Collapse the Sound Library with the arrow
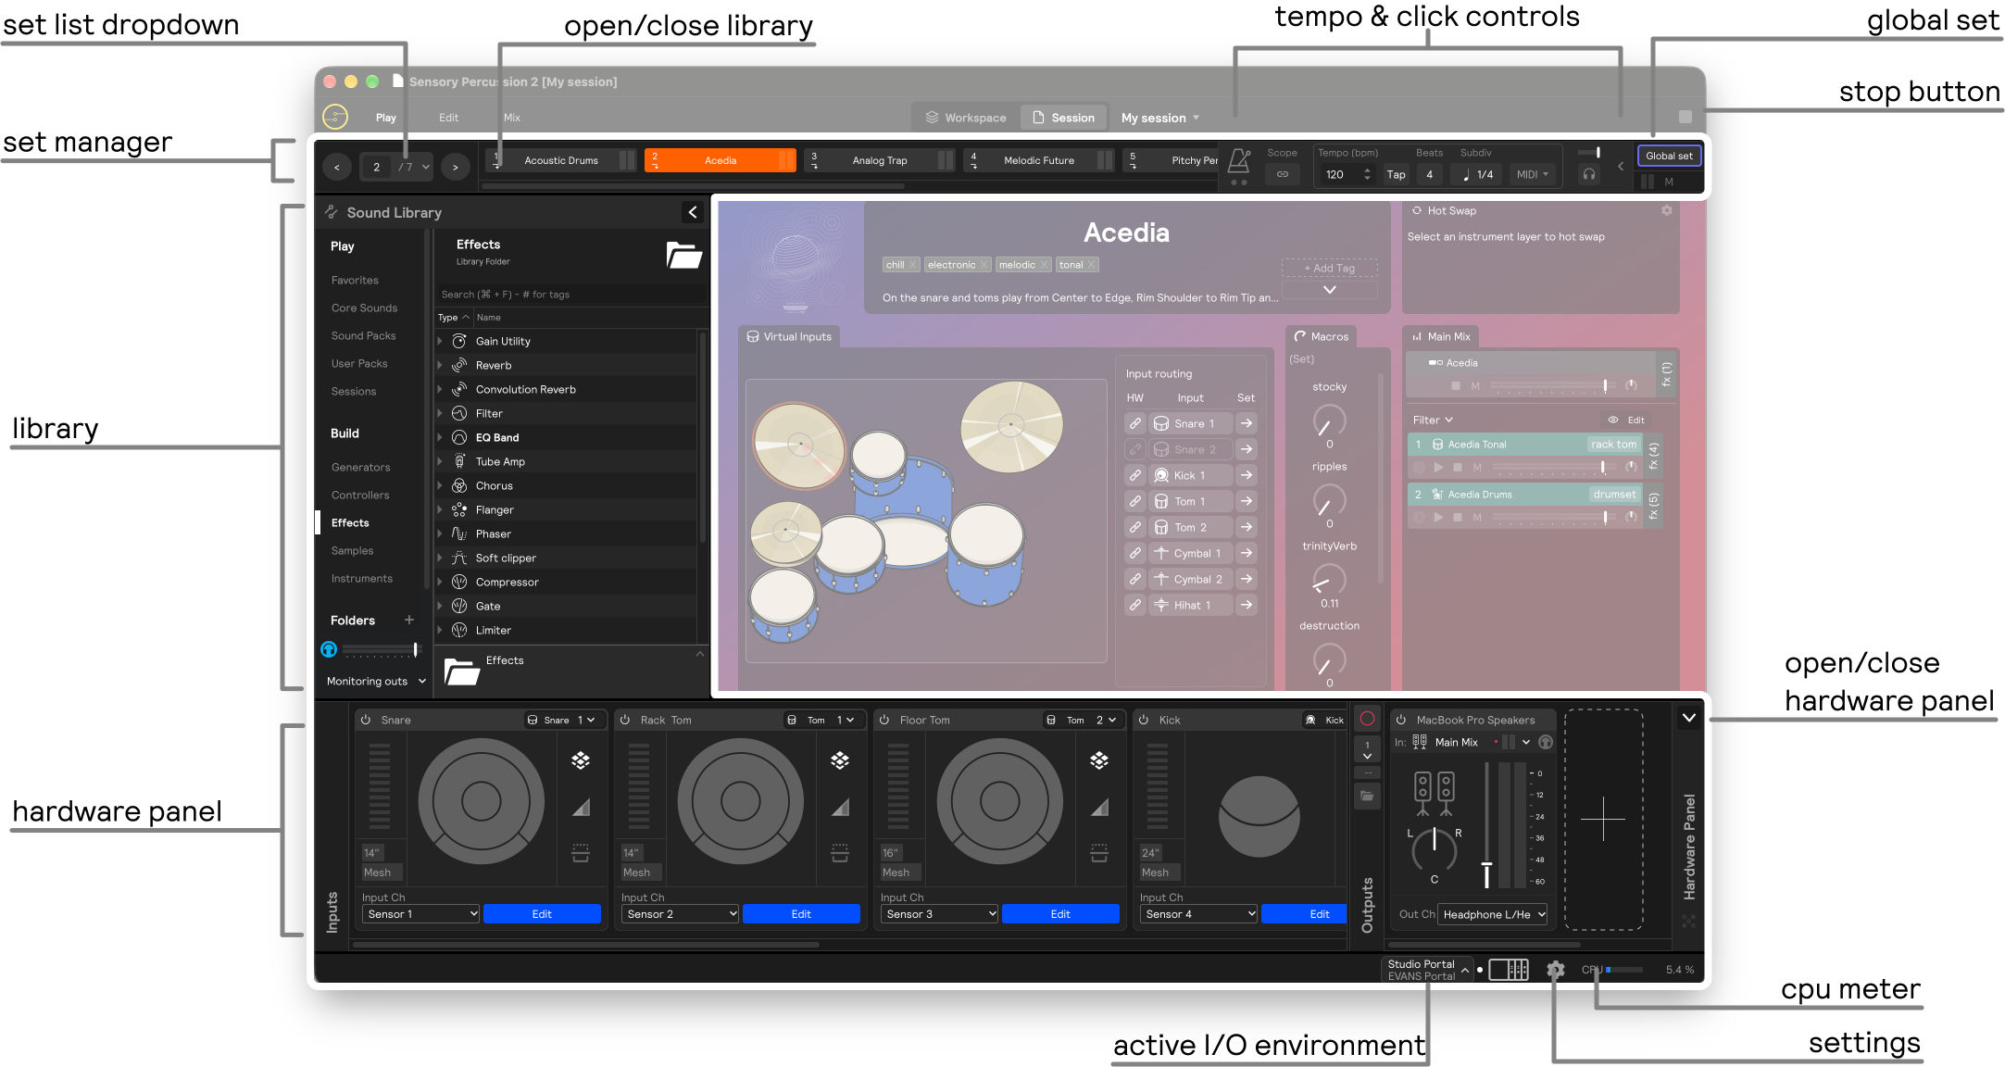 tap(693, 212)
